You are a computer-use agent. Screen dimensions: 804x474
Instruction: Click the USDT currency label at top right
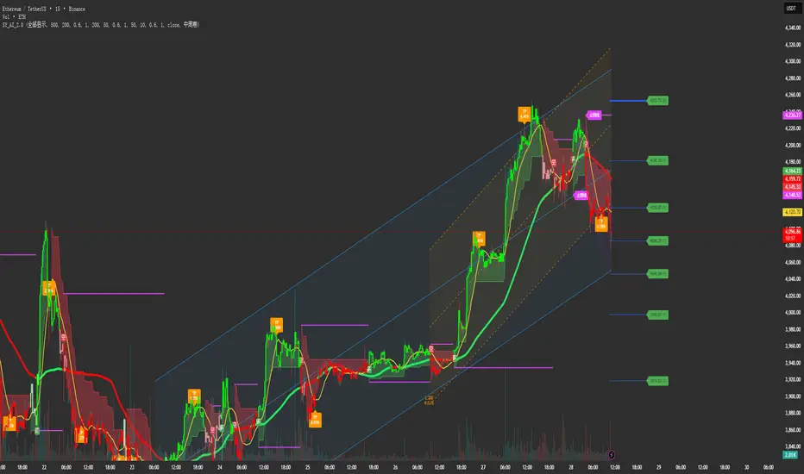click(791, 9)
